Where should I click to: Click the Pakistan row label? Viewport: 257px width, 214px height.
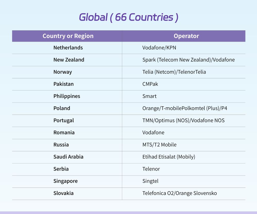pos(63,84)
